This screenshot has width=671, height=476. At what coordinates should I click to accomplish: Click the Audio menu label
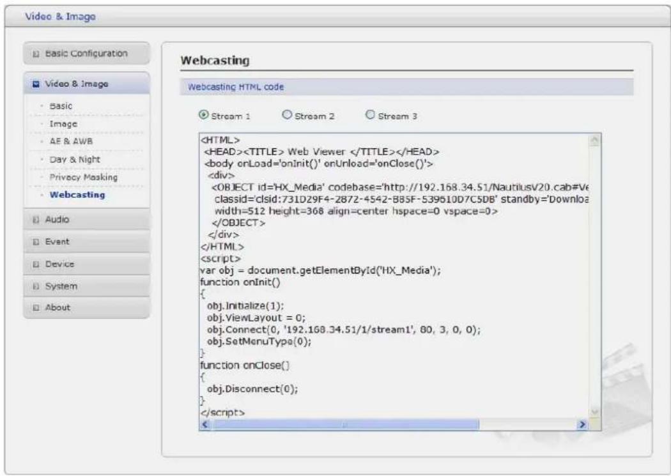(x=57, y=219)
